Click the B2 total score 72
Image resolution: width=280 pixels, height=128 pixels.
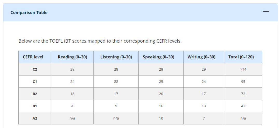[x=243, y=94]
